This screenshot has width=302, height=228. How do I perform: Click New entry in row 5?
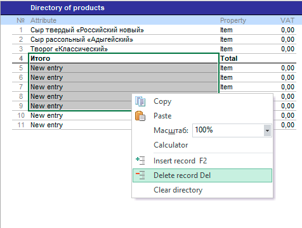[46, 68]
